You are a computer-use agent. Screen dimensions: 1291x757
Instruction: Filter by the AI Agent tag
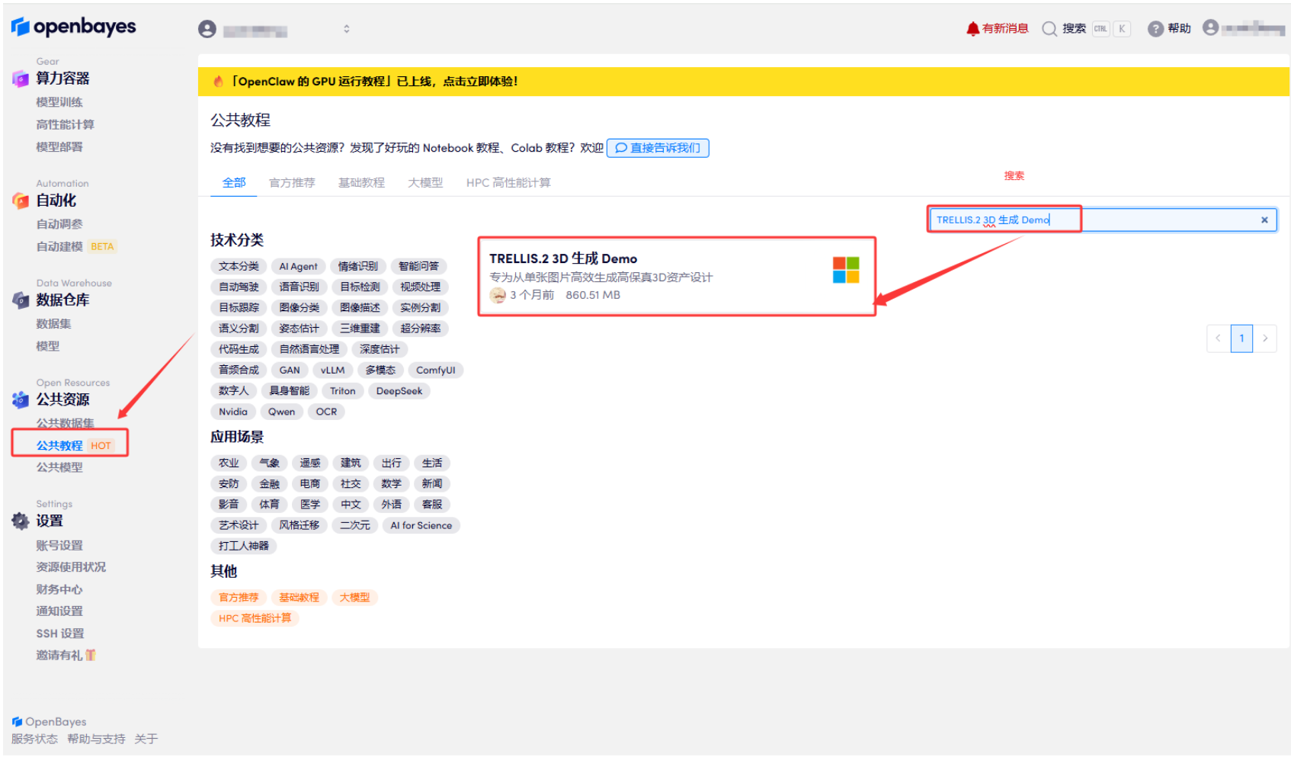[298, 267]
